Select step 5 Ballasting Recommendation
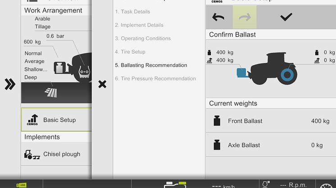336x188 pixels. point(151,66)
